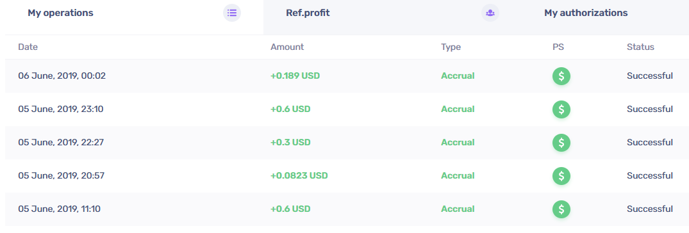
Task: Click the dollar icon for 05 June 22:27 row
Action: 561,143
